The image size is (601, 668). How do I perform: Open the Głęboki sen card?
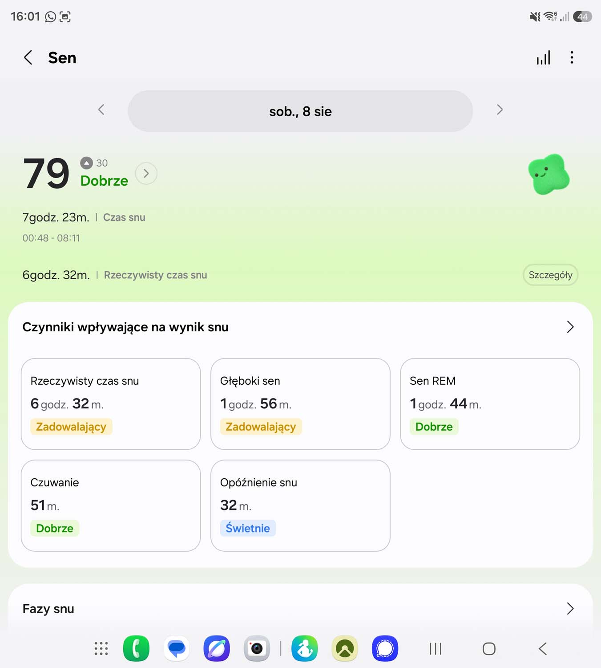[300, 404]
